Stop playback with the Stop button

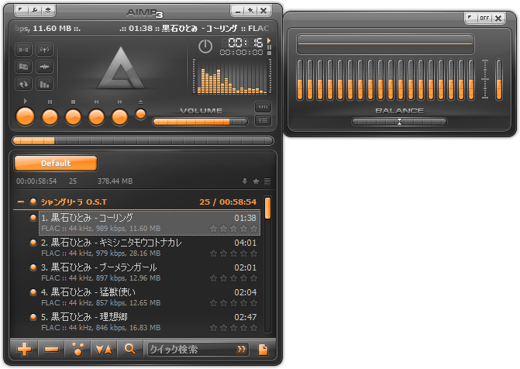pyautogui.click(x=73, y=117)
